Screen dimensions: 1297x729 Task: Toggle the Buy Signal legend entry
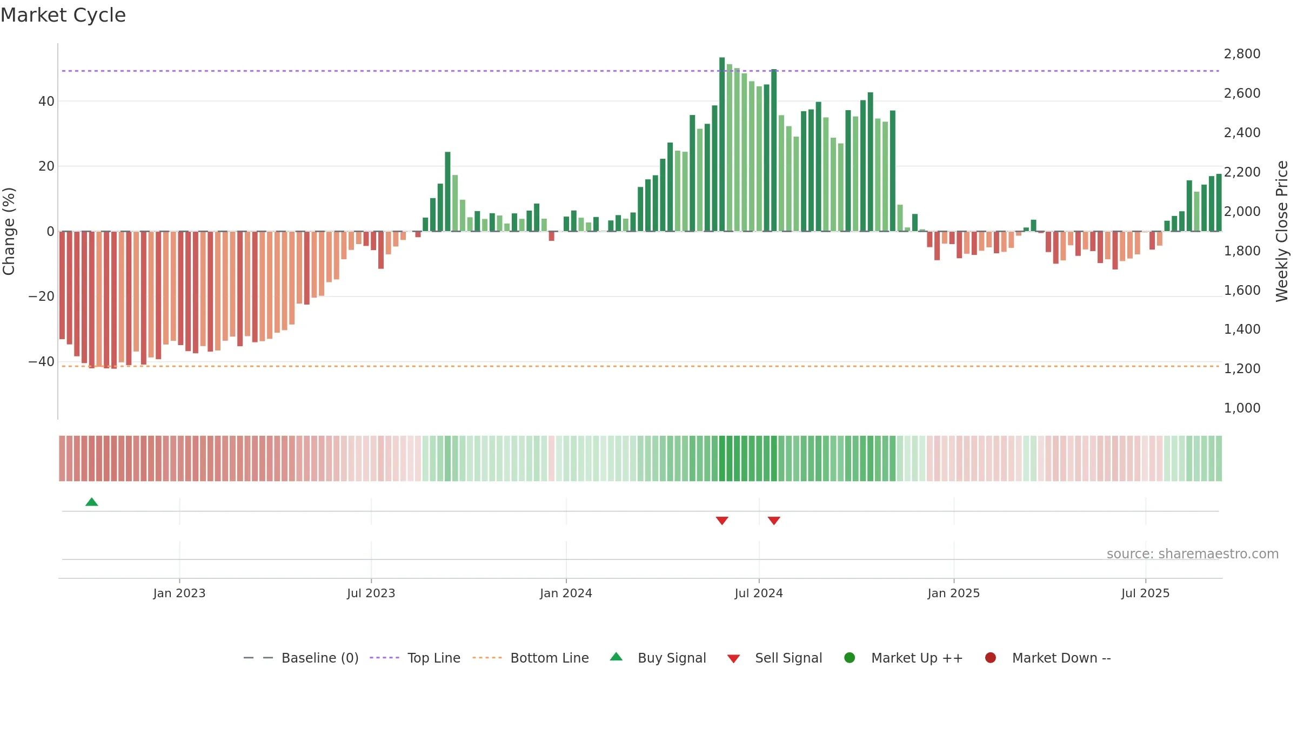point(658,658)
